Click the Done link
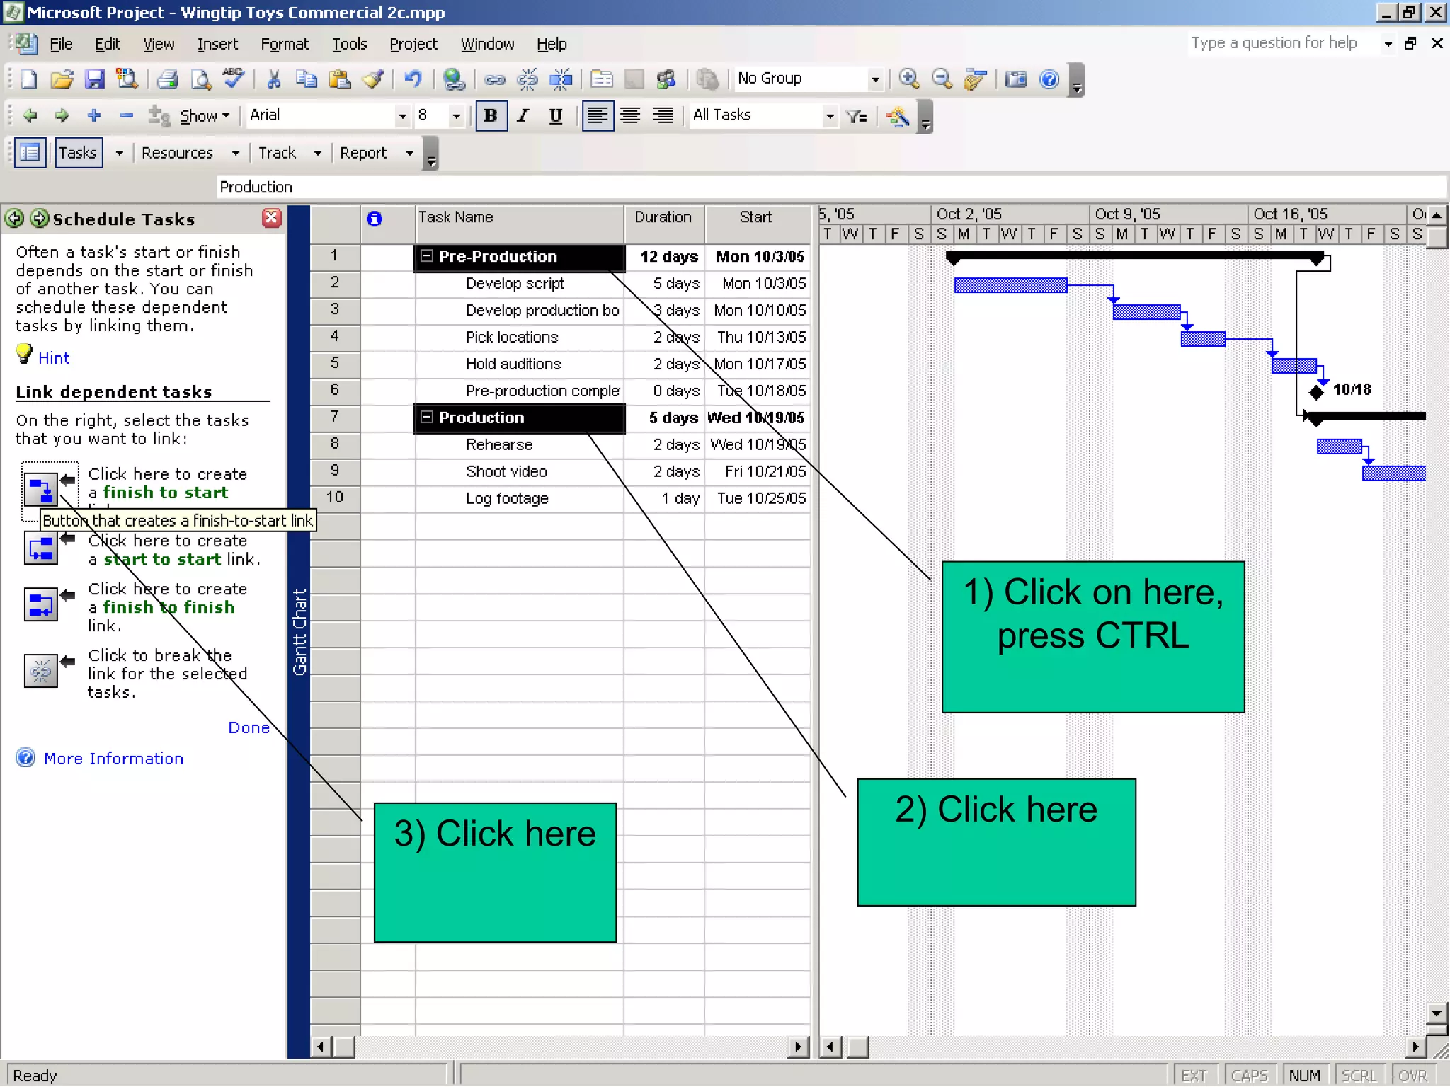 249,727
